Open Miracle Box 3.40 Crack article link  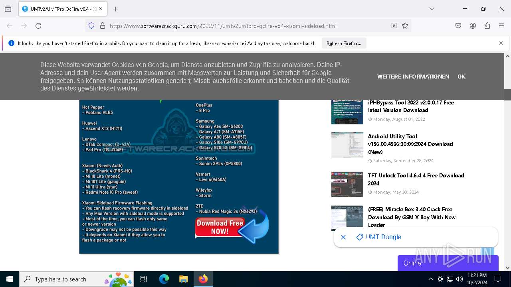412,217
